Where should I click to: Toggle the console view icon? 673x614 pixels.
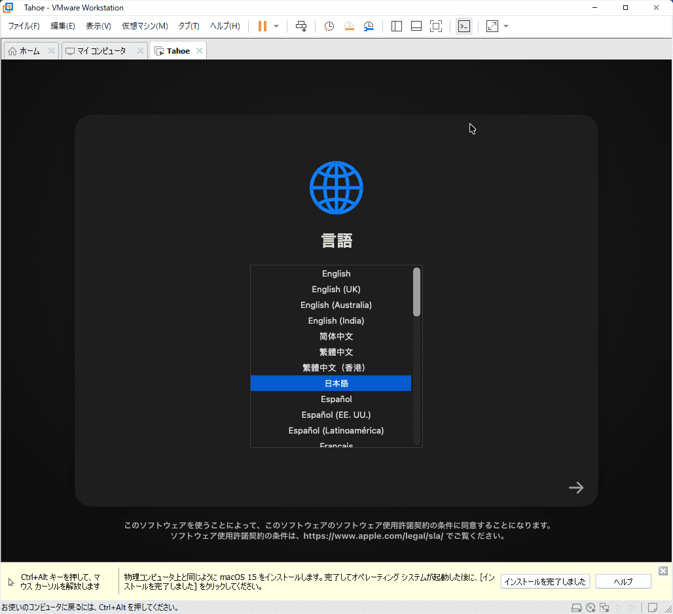tap(464, 26)
